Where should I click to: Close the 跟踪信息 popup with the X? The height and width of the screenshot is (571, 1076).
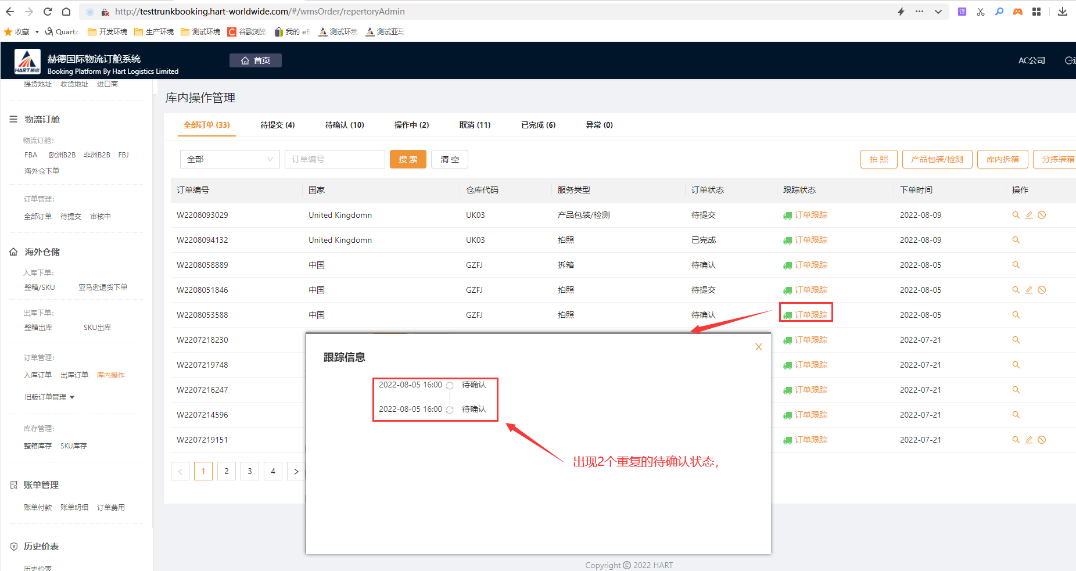758,347
